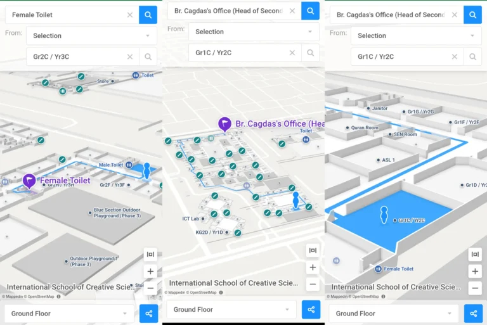Open Ground Floor selector in middle panel
The height and width of the screenshot is (325, 487).
pyautogui.click(x=231, y=310)
